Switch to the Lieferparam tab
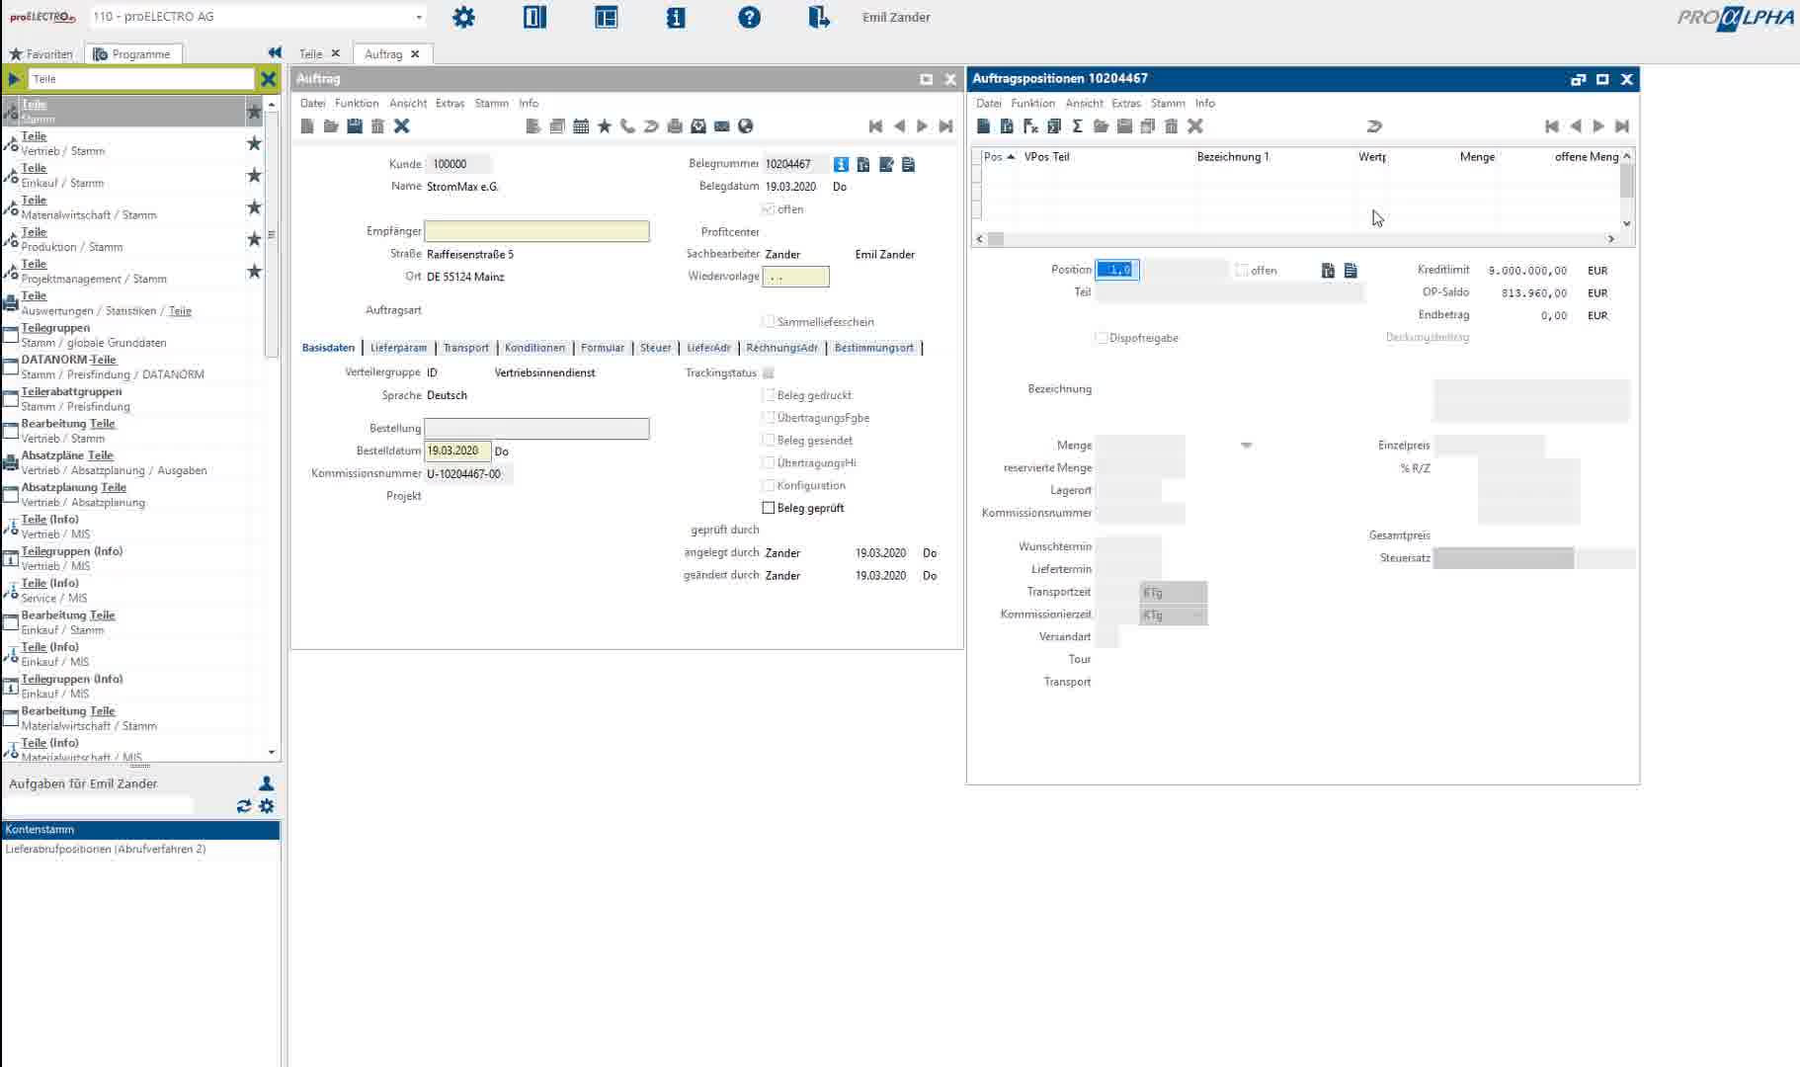This screenshot has height=1067, width=1800. [x=399, y=348]
